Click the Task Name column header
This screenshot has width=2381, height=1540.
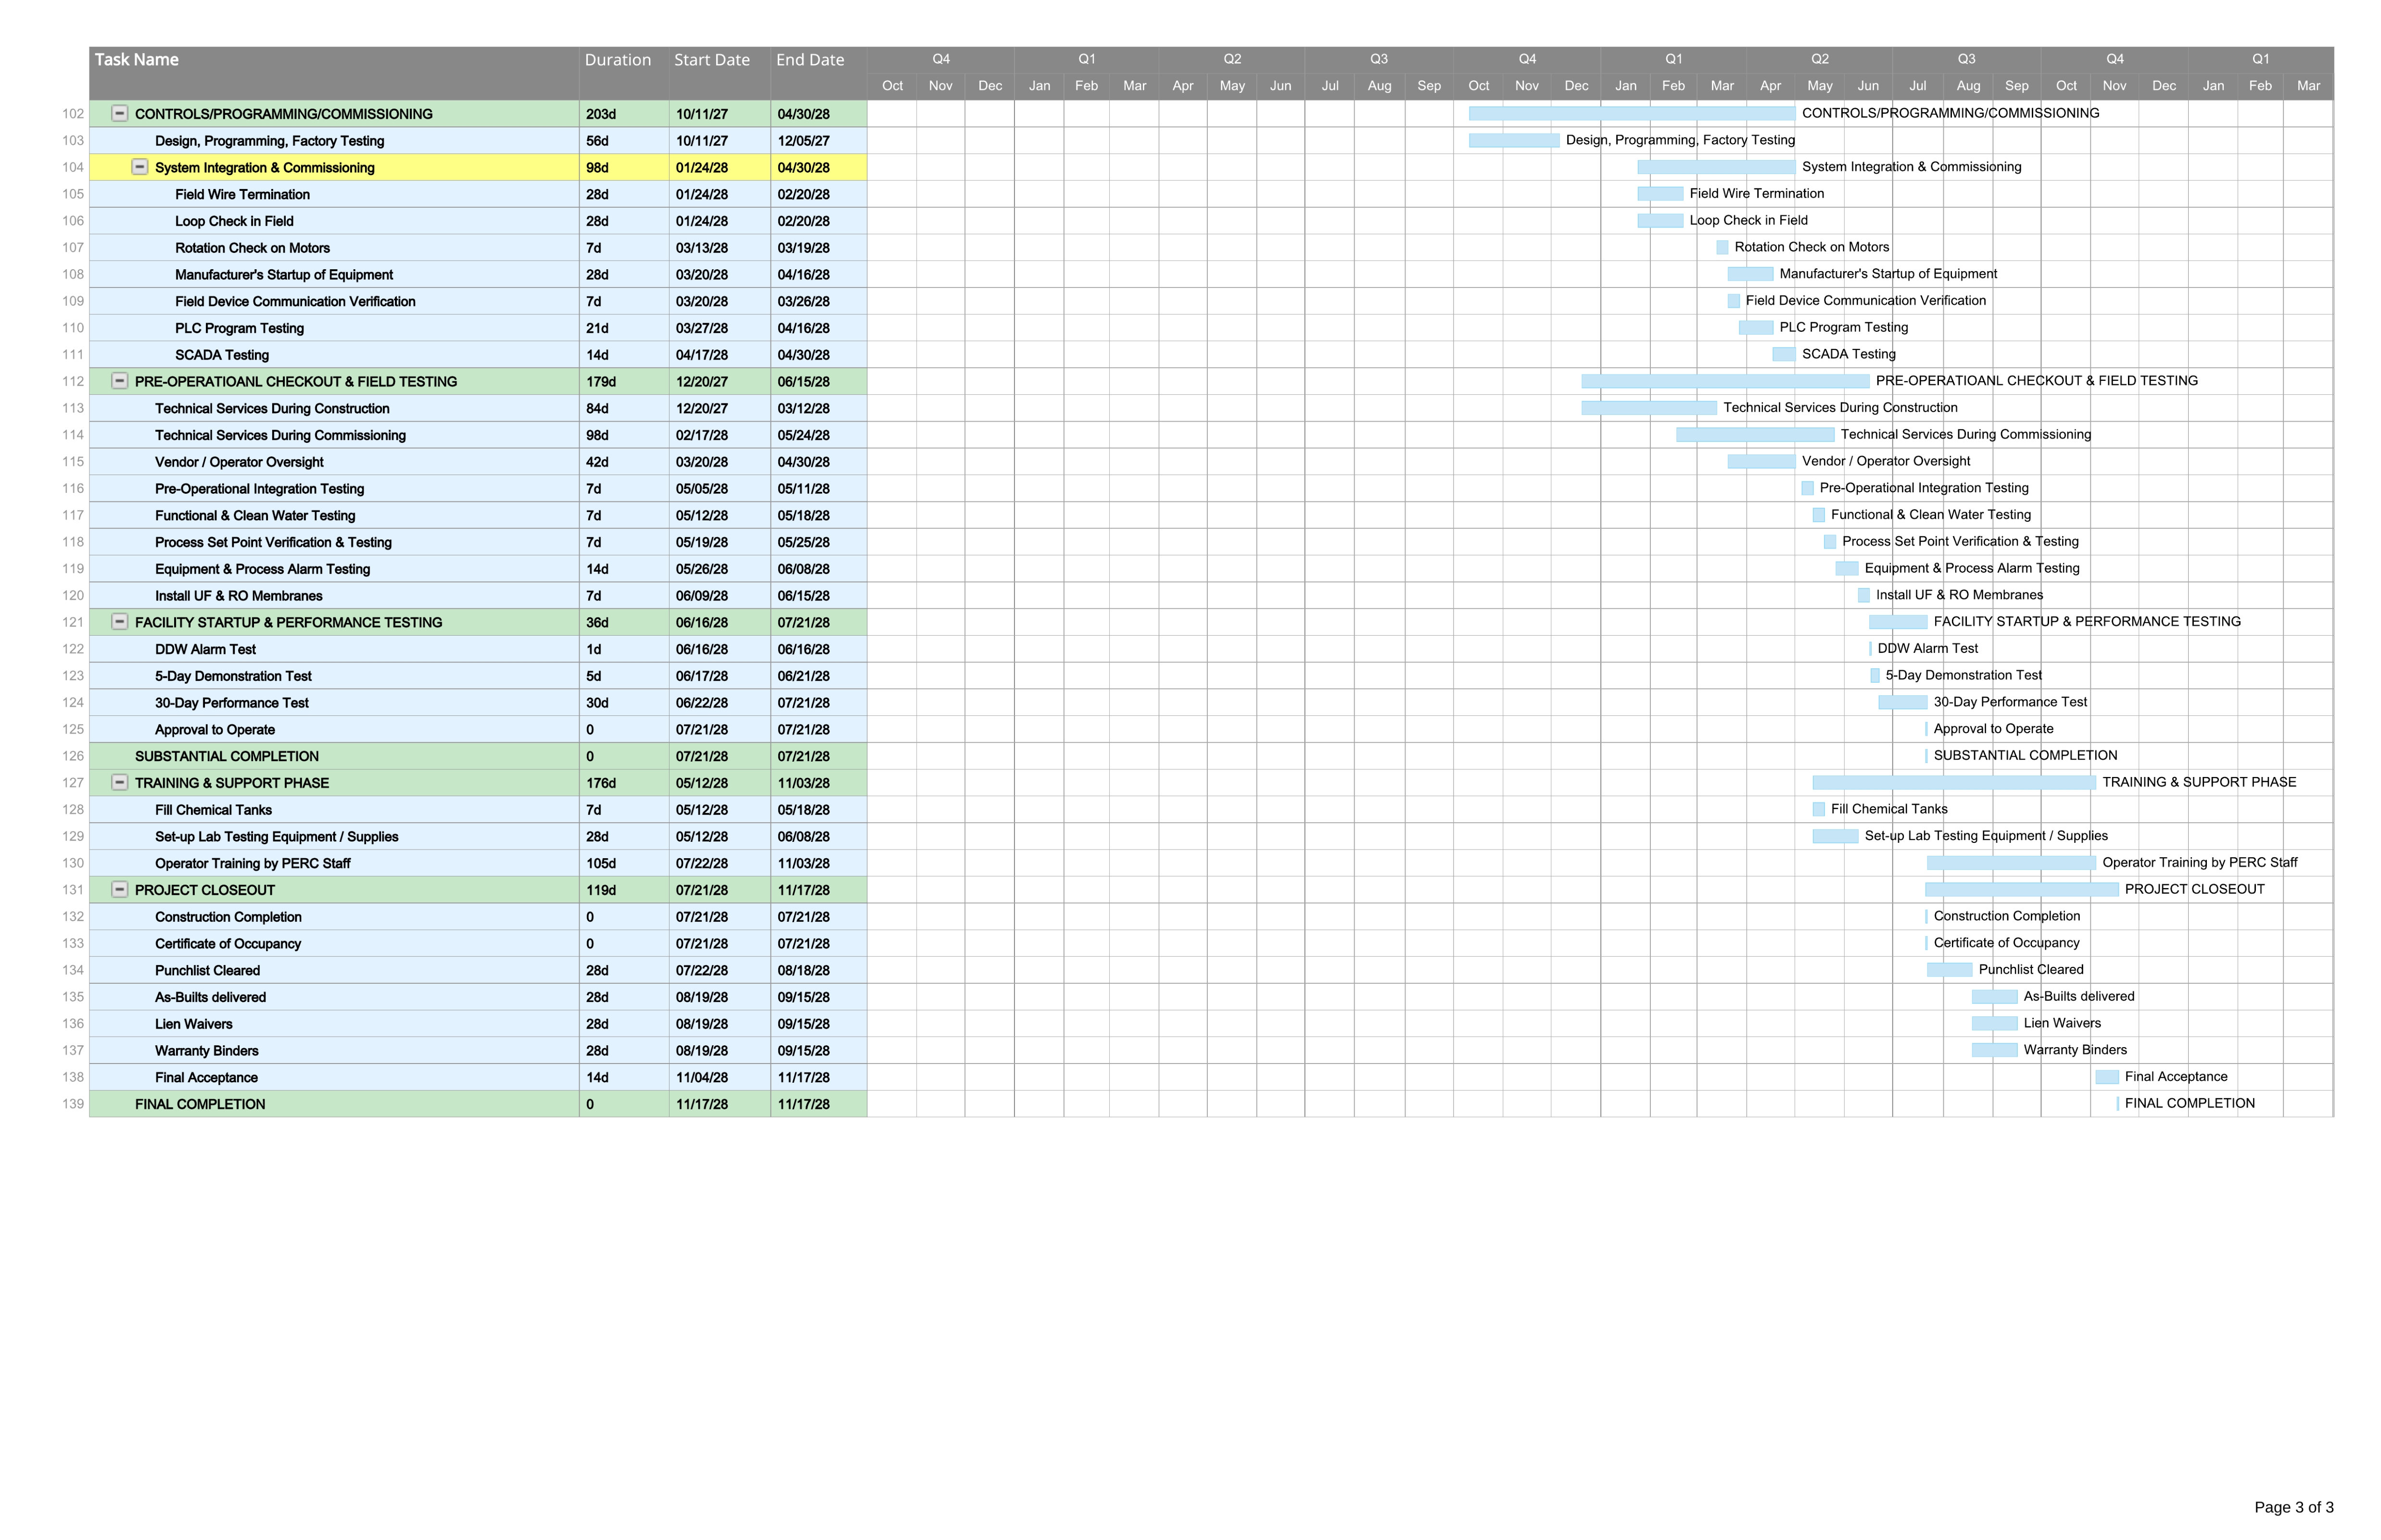[334, 73]
